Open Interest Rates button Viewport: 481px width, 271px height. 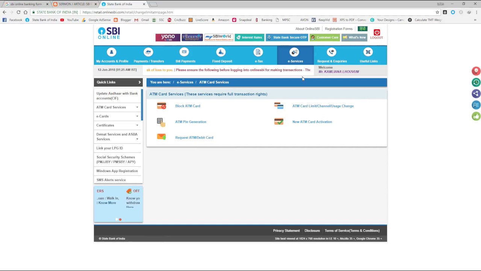249,37
